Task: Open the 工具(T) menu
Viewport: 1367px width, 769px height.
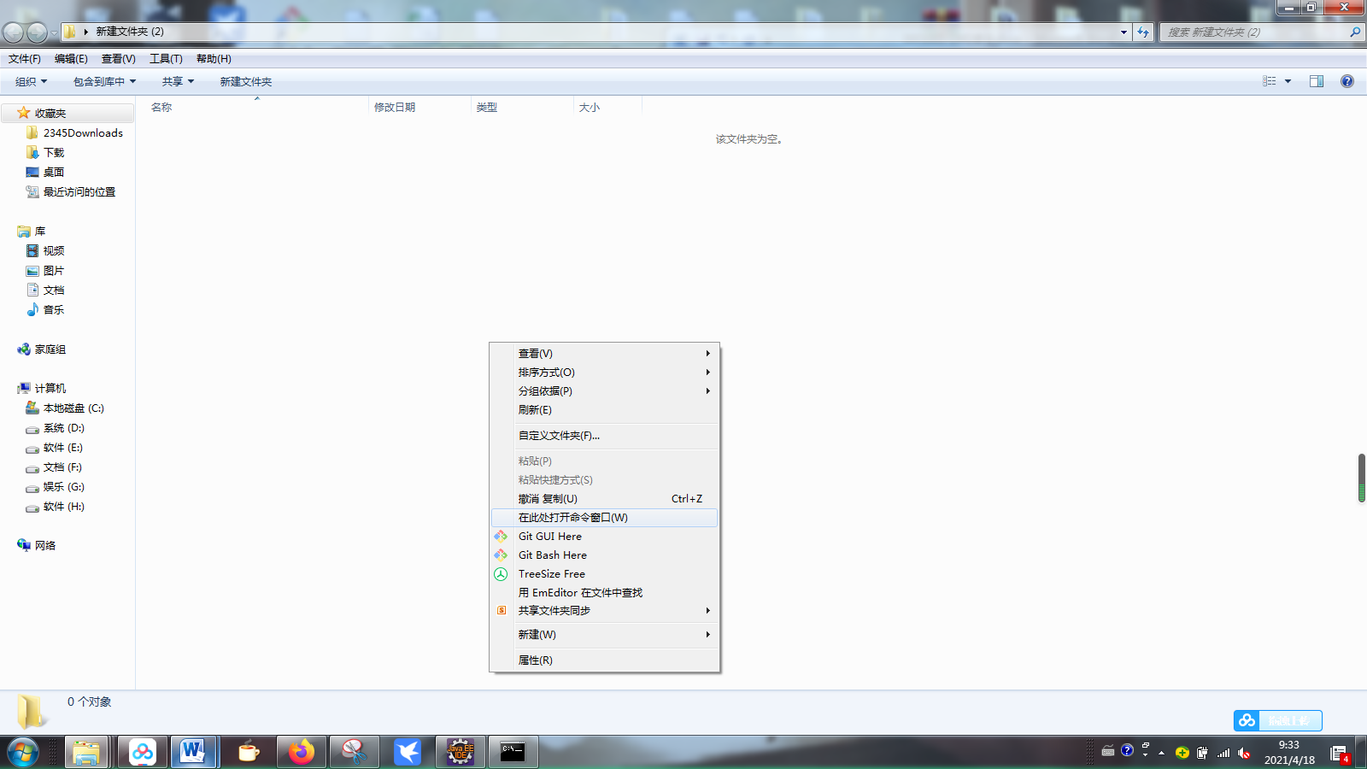Action: tap(164, 58)
